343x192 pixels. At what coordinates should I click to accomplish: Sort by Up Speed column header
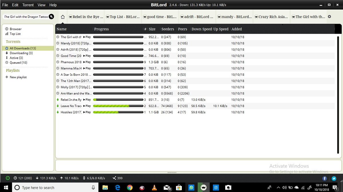[221, 29]
